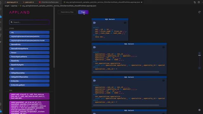Click 'target' in the breadcrumb path
Viewport: 203px width, 114px height.
[7, 6]
